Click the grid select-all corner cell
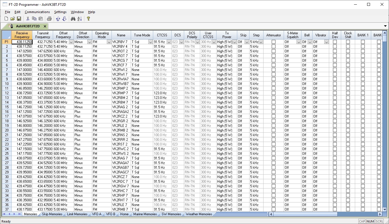The image size is (389, 224). coord(7,35)
